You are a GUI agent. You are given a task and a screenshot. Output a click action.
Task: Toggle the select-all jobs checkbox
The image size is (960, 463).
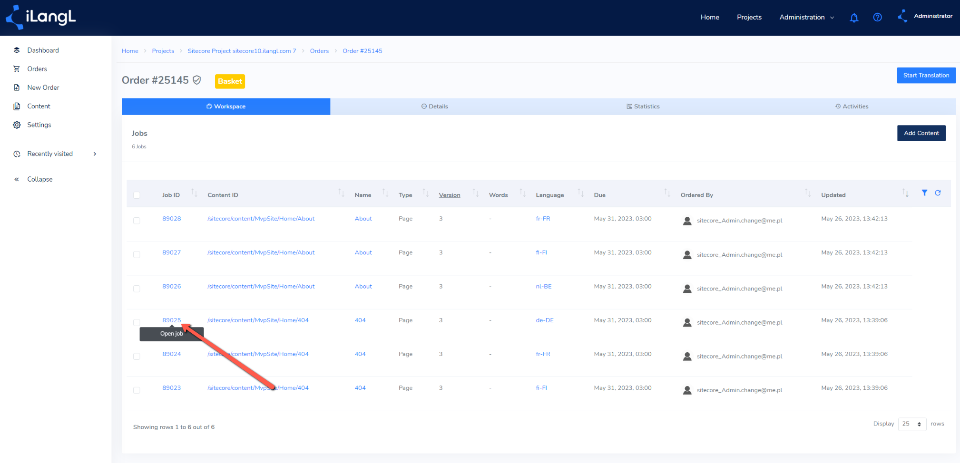137,195
